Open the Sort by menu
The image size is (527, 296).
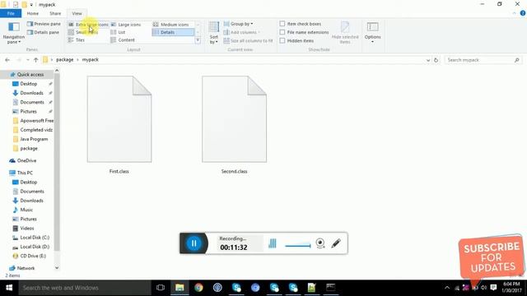tap(214, 33)
